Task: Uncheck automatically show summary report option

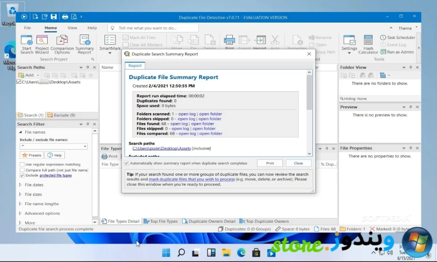Action: [127, 163]
